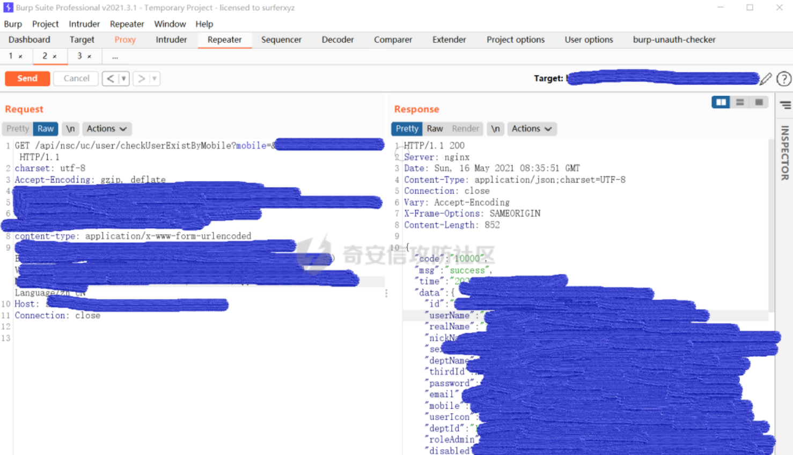Switch to Comparer tab
793x455 pixels.
[x=393, y=40]
